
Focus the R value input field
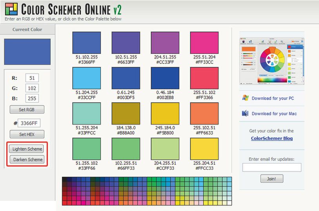(32, 78)
